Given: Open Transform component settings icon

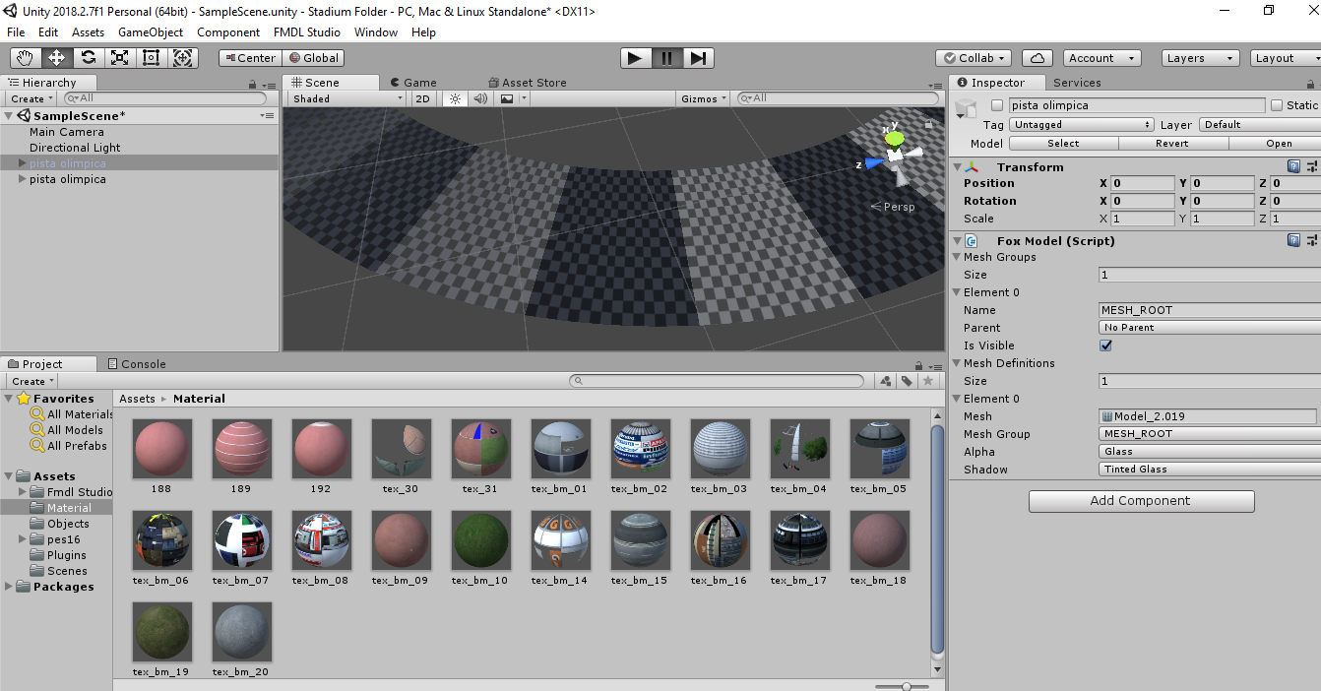Looking at the screenshot, I should (x=1312, y=167).
